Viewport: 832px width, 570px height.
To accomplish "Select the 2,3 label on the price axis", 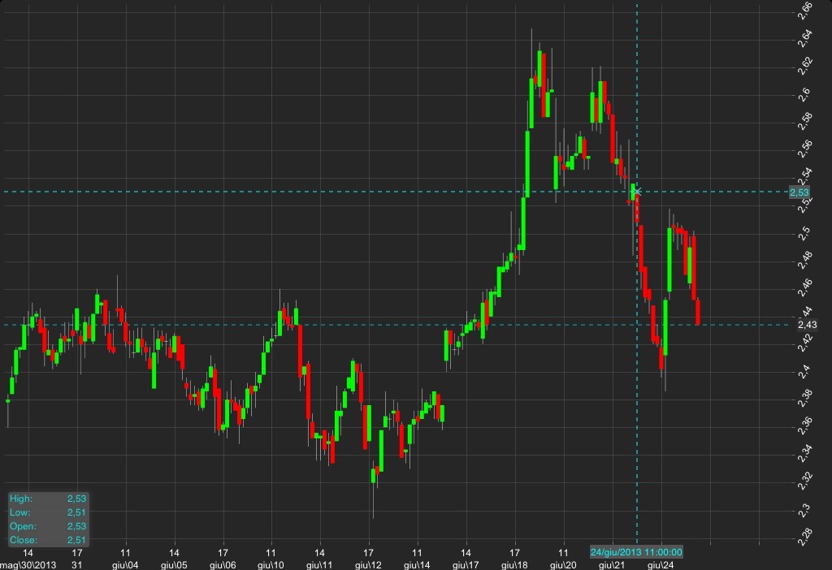I will [x=804, y=509].
